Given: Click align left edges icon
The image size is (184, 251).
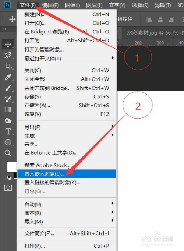Looking at the screenshot, I should (x=149, y=20).
